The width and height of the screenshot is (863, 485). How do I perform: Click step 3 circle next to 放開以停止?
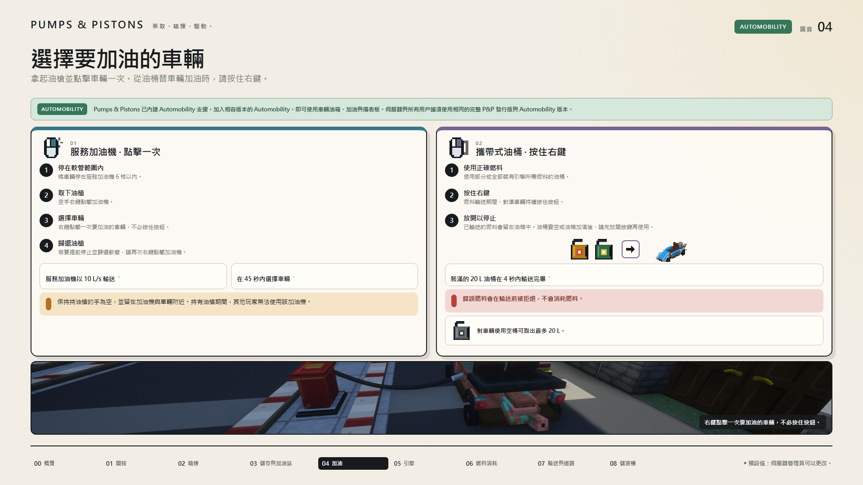coord(452,220)
